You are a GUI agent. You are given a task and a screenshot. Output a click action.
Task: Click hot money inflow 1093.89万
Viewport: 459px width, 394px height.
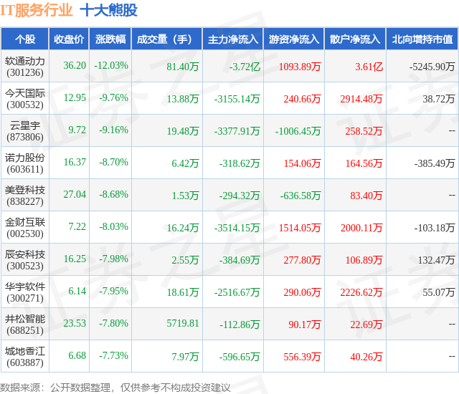[x=300, y=67]
